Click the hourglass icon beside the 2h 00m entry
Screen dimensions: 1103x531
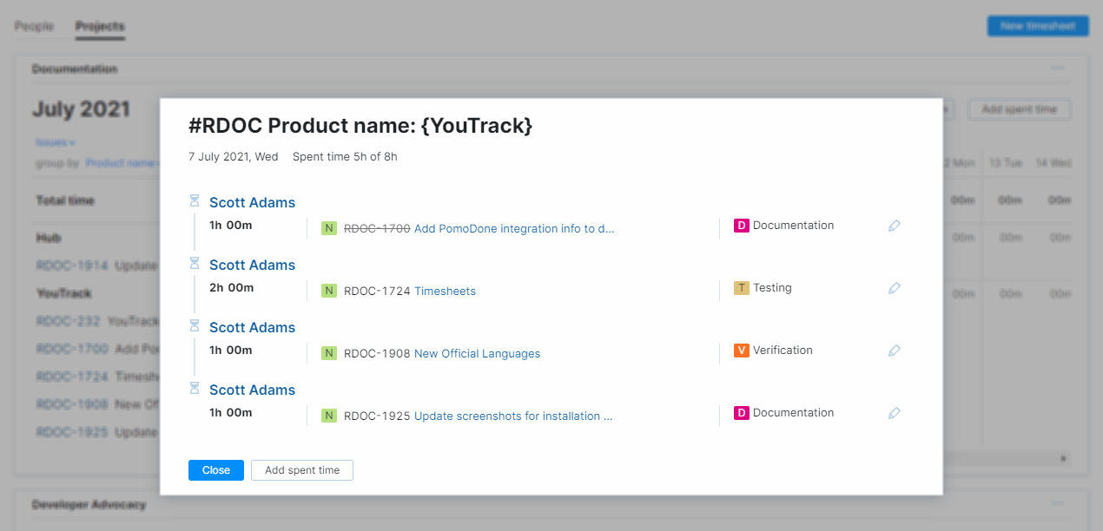pyautogui.click(x=195, y=263)
